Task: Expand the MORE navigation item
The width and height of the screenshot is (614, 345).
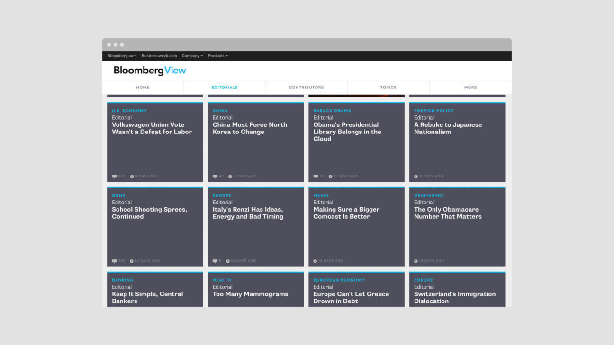Action: coord(470,87)
